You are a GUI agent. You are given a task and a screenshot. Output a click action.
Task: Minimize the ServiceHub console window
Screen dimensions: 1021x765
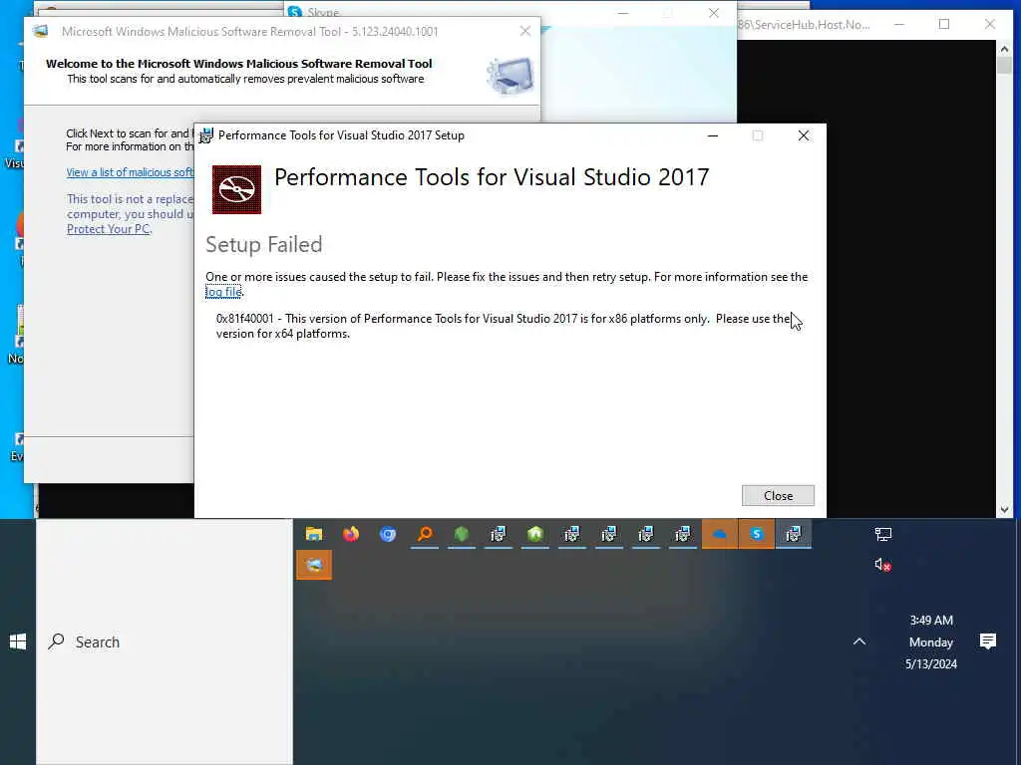(899, 25)
